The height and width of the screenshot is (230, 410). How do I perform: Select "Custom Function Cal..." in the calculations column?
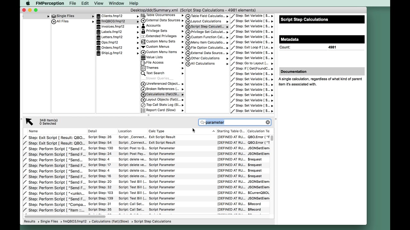(x=208, y=37)
